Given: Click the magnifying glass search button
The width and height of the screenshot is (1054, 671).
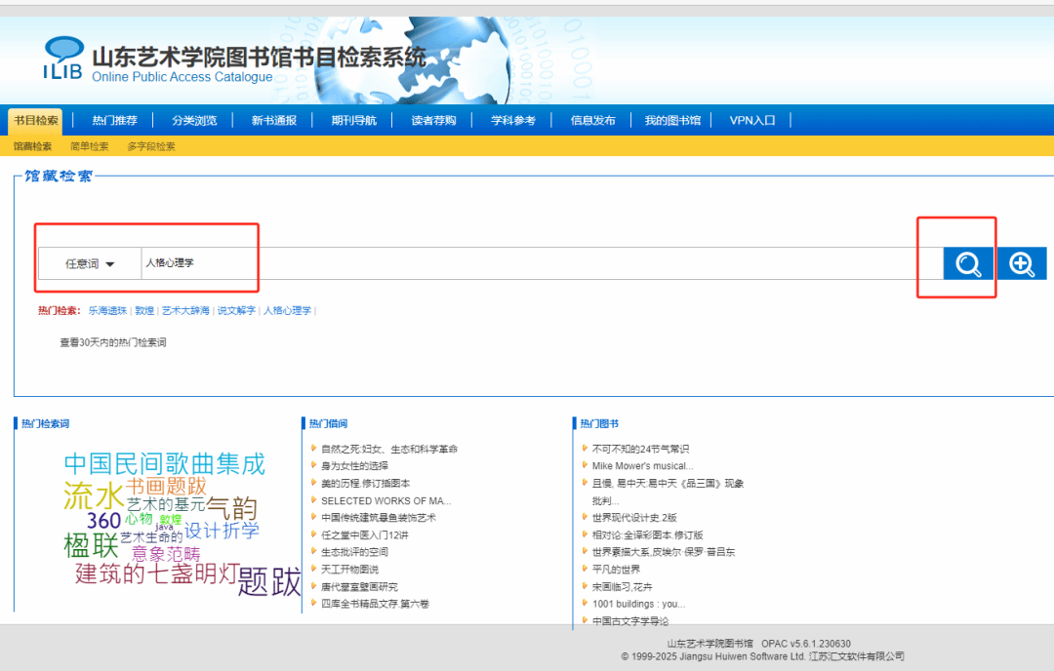Looking at the screenshot, I should coord(968,264).
